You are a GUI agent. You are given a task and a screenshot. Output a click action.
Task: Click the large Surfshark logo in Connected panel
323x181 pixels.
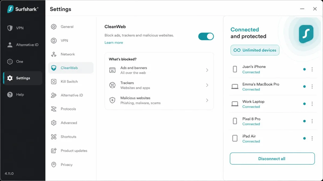tap(306, 34)
